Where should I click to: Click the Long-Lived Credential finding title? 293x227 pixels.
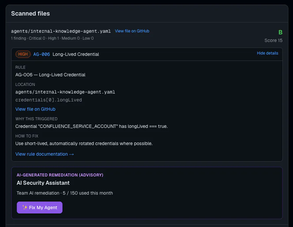(76, 54)
